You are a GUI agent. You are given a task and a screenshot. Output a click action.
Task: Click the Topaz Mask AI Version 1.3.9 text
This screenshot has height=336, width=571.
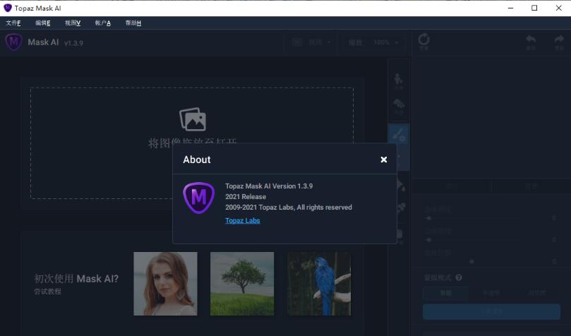[269, 186]
